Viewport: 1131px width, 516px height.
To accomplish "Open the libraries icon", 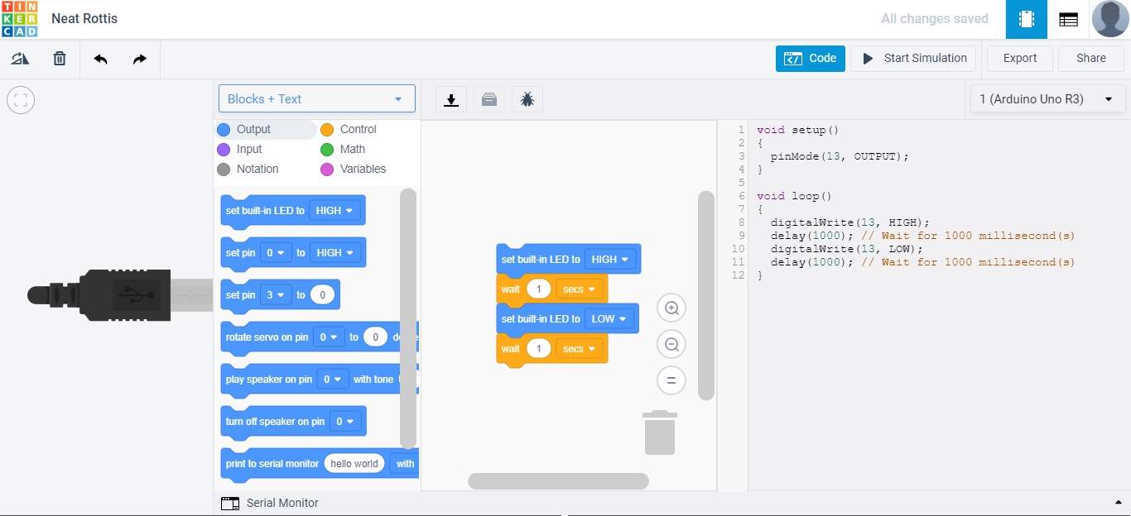I will click(489, 99).
